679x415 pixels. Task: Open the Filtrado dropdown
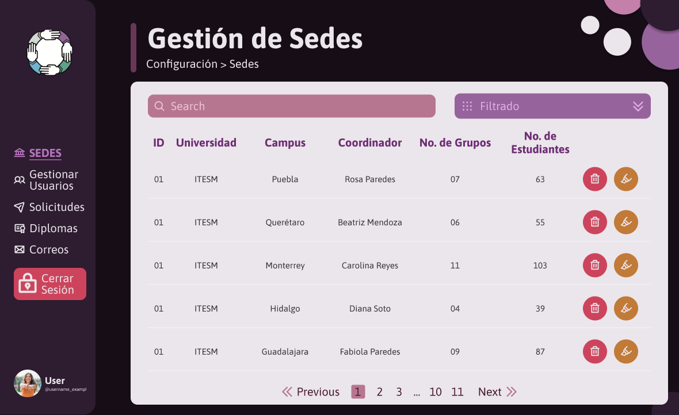(x=552, y=106)
